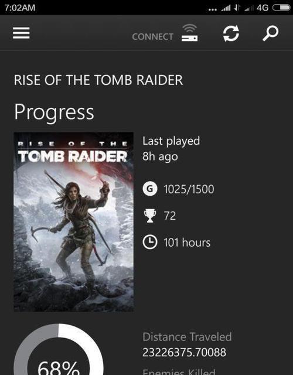Image resolution: width=293 pixels, height=375 pixels.
Task: Open search with magnifier icon
Action: [271, 33]
